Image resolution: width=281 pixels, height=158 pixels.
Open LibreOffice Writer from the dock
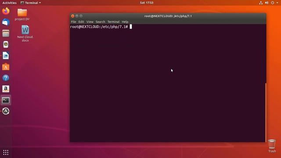pyautogui.click(x=6, y=56)
